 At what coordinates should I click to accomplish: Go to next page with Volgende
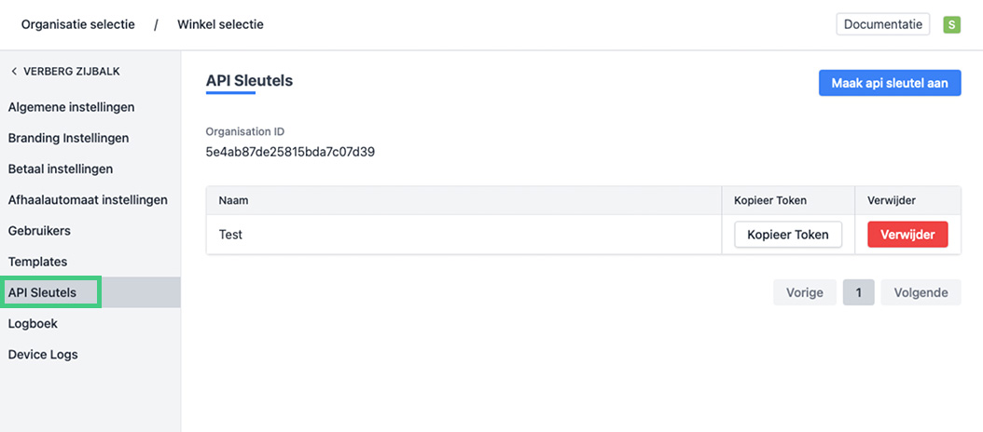pos(921,292)
